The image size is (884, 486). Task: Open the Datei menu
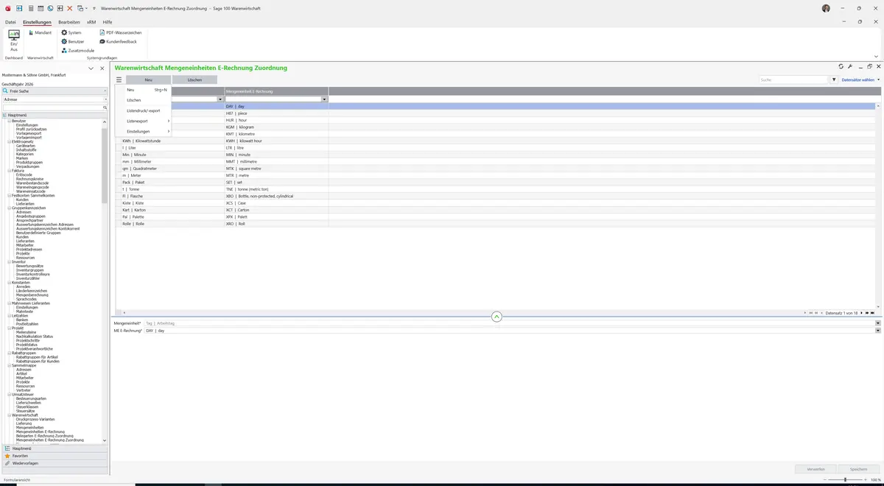10,22
